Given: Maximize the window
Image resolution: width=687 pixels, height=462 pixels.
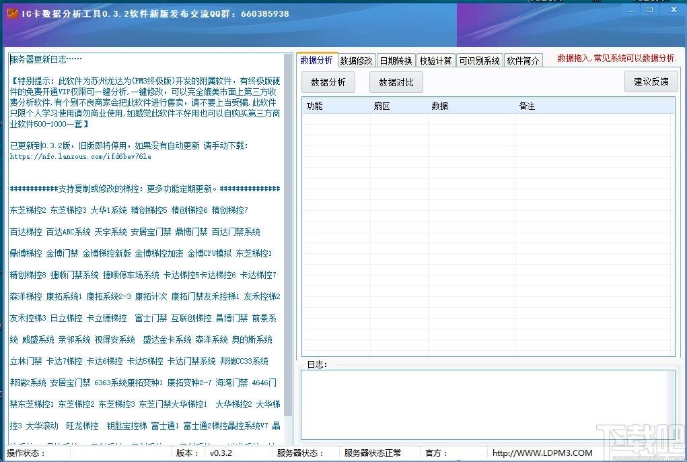Looking at the screenshot, I should point(650,9).
